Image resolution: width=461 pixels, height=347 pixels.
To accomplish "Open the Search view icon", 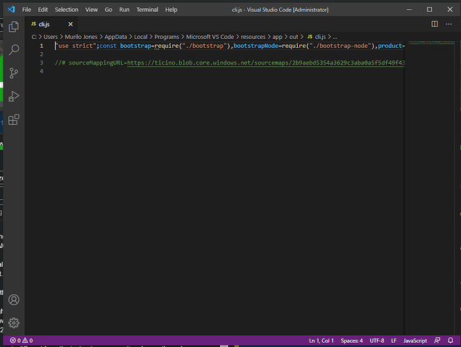I will pos(14,50).
